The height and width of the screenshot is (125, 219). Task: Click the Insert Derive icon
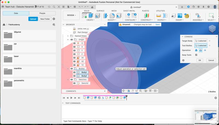[173, 16]
